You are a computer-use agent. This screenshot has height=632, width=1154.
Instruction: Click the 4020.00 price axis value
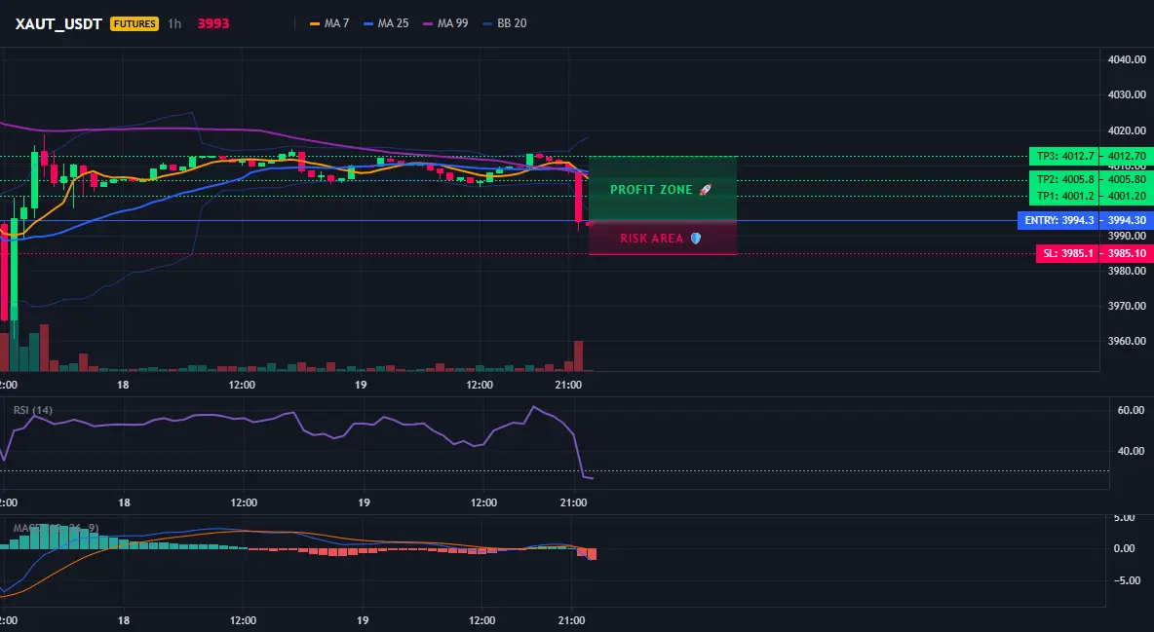(1126, 130)
